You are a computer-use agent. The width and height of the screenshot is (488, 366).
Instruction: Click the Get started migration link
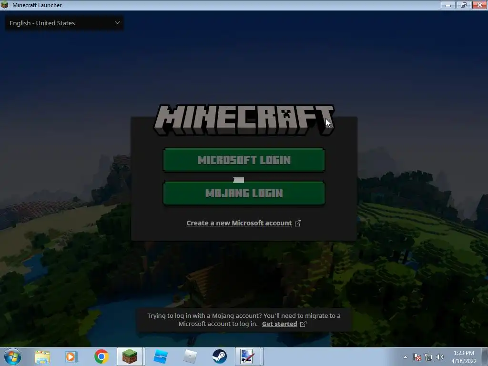279,324
